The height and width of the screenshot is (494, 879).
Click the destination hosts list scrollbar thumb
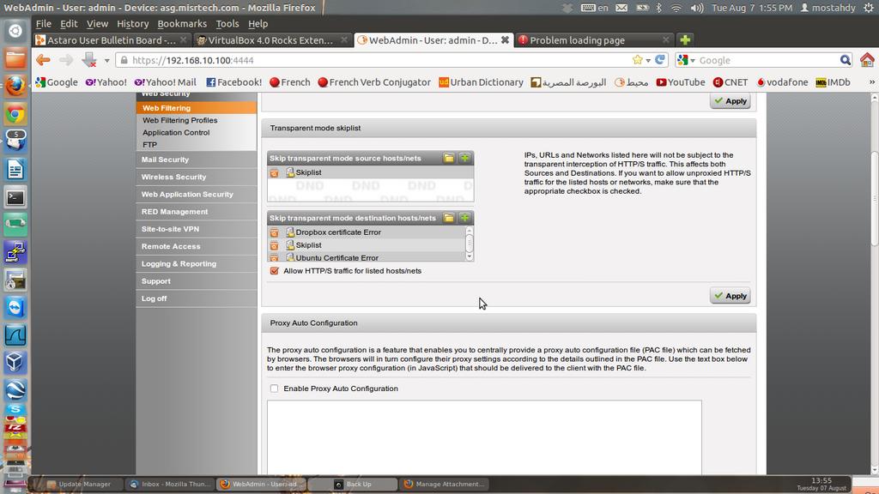click(470, 243)
